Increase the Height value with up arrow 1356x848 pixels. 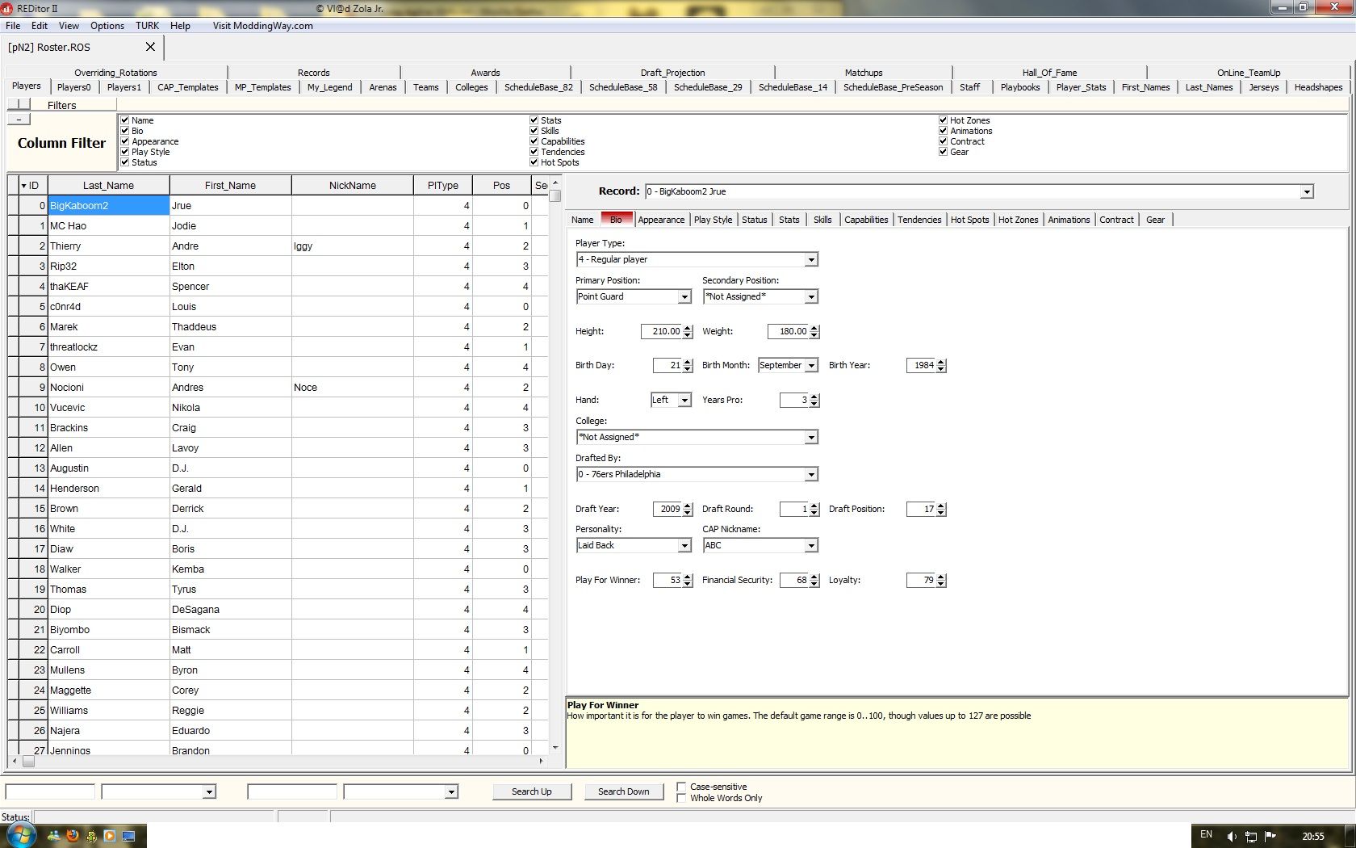pyautogui.click(x=688, y=328)
